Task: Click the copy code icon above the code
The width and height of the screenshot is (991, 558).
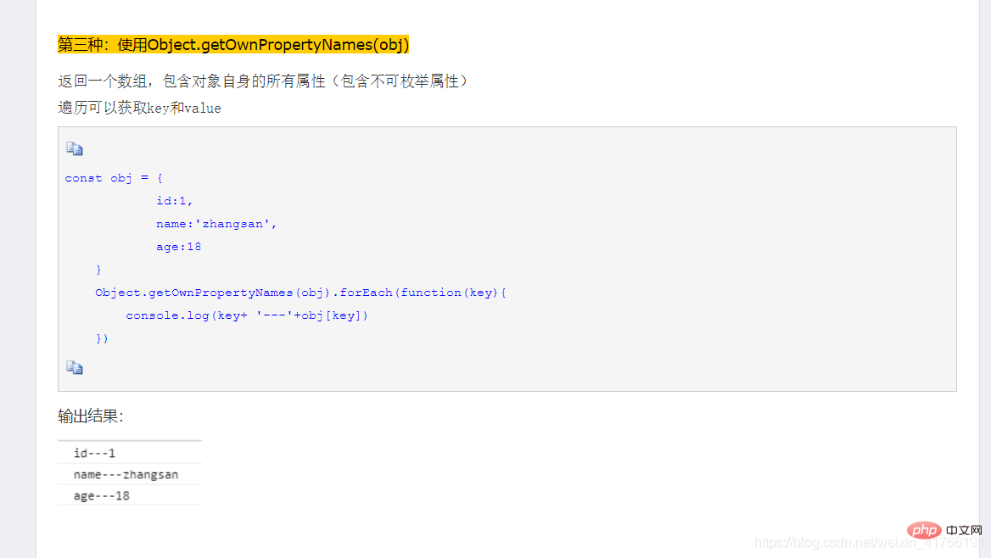Action: coord(75,148)
